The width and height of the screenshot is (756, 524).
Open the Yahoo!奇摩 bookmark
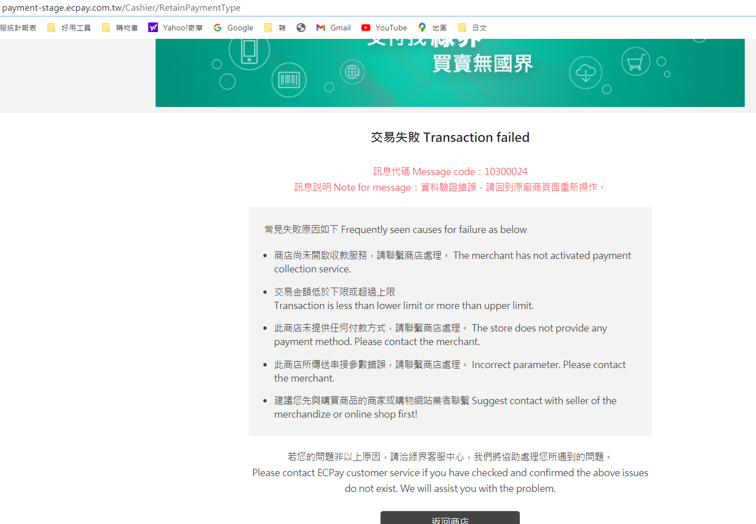[175, 28]
